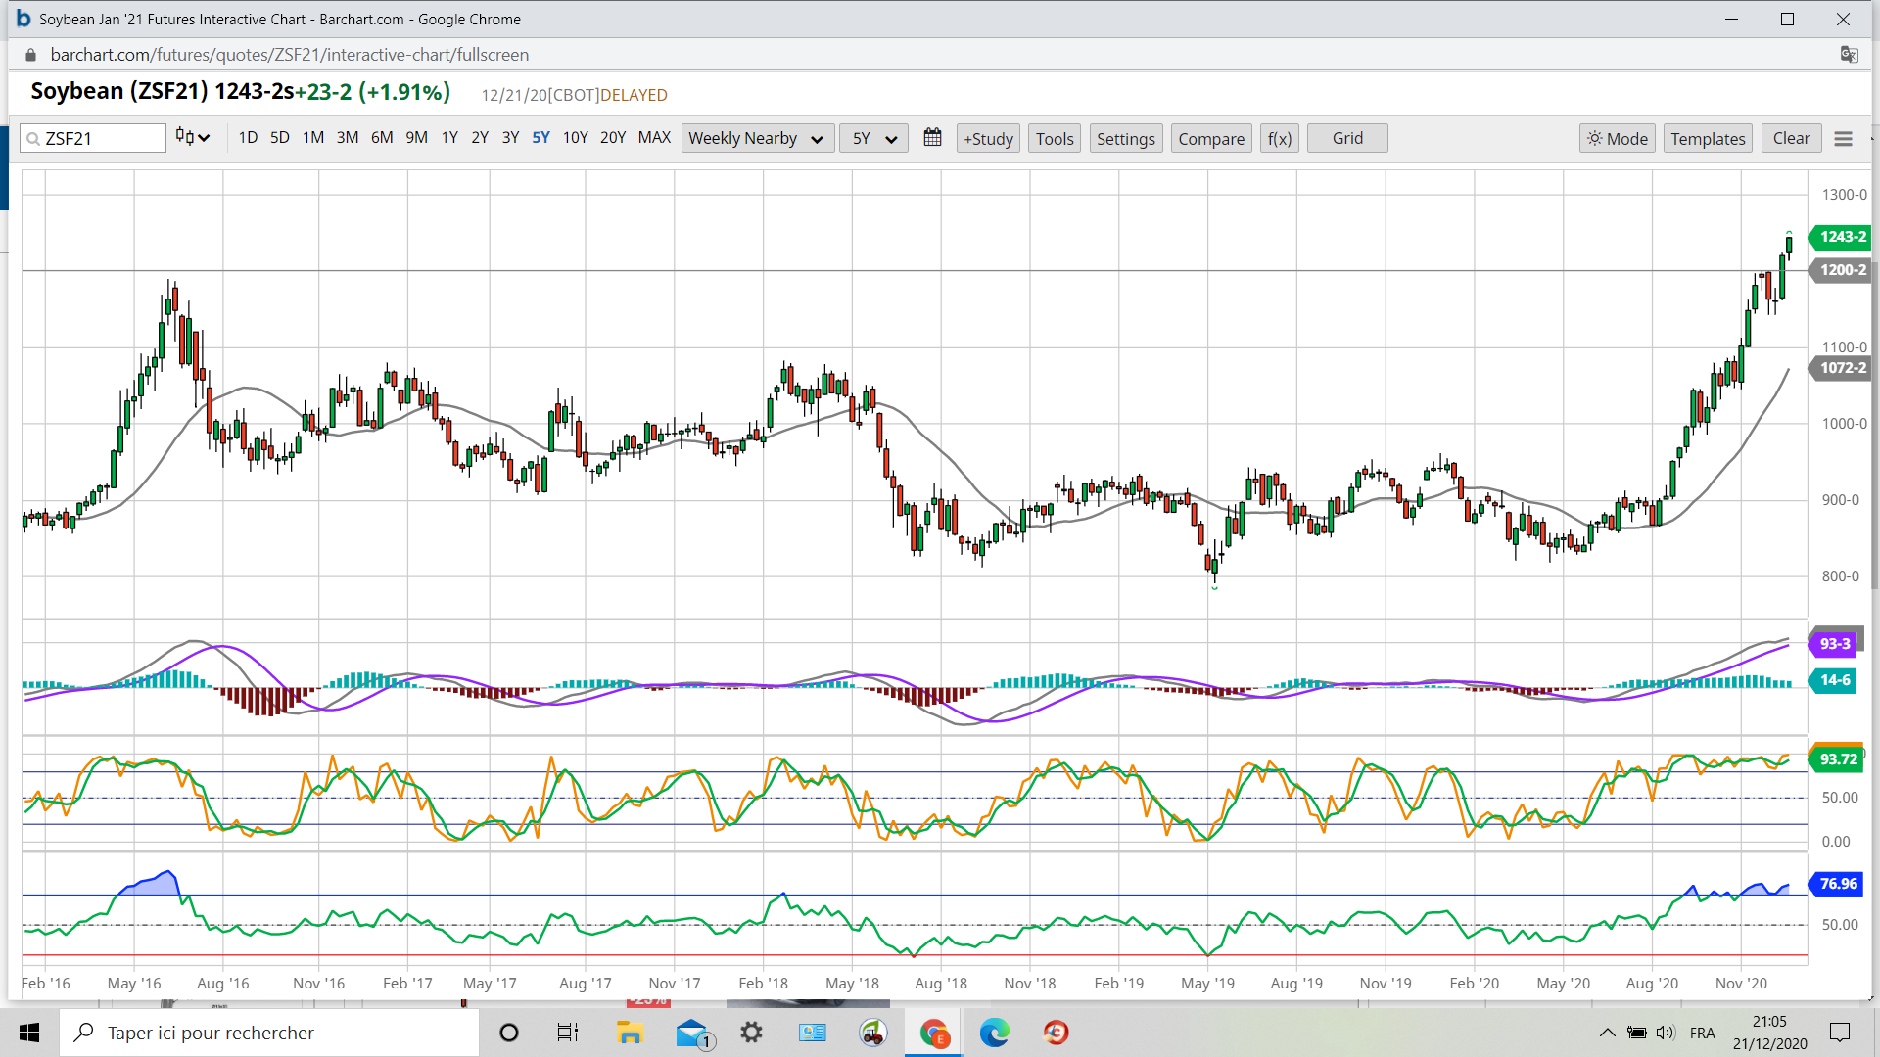Click the calendar date range icon
Image resolution: width=1880 pixels, height=1057 pixels.
point(932,138)
